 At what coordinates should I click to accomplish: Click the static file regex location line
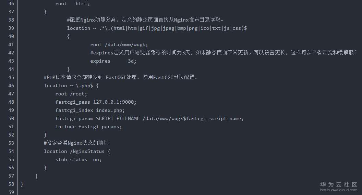pos(157,28)
